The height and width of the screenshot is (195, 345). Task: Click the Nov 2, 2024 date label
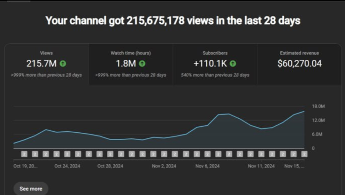point(164,166)
